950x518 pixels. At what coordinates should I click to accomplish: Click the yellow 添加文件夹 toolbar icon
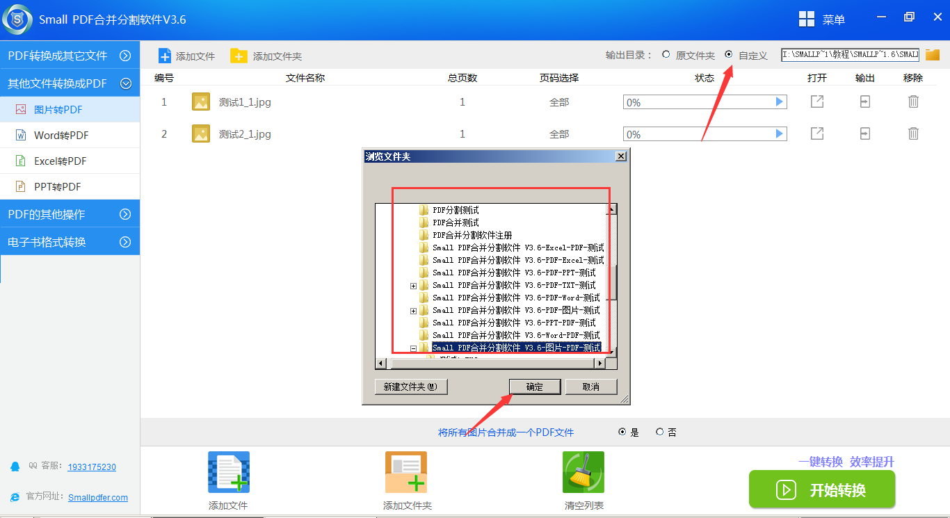tap(239, 56)
